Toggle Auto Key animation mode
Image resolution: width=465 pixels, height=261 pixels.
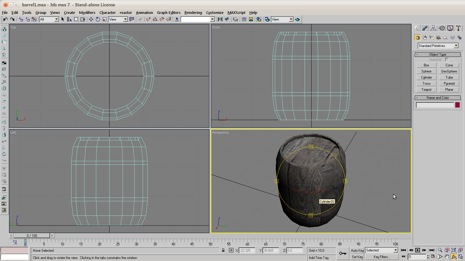click(357, 250)
